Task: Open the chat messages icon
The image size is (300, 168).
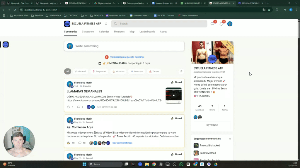Action: pyautogui.click(x=212, y=24)
